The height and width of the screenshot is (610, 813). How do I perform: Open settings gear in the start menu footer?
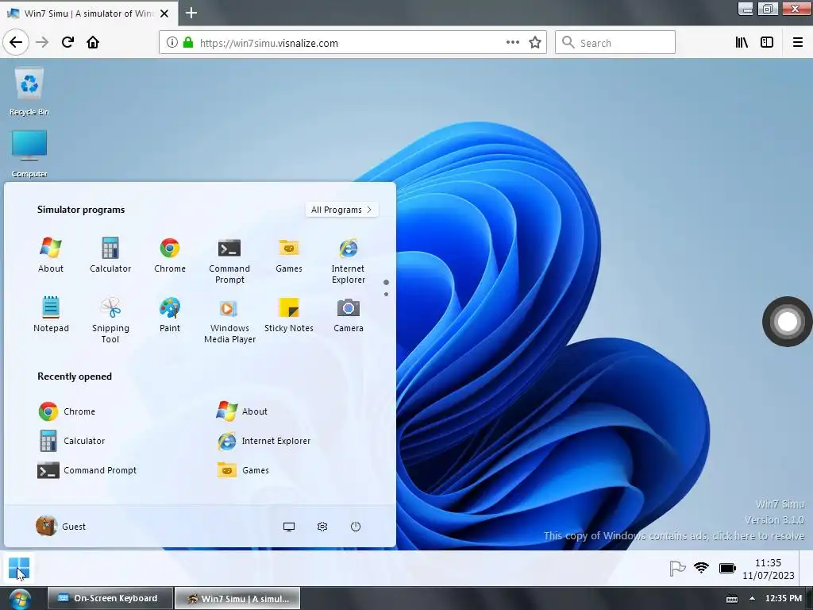click(x=322, y=527)
